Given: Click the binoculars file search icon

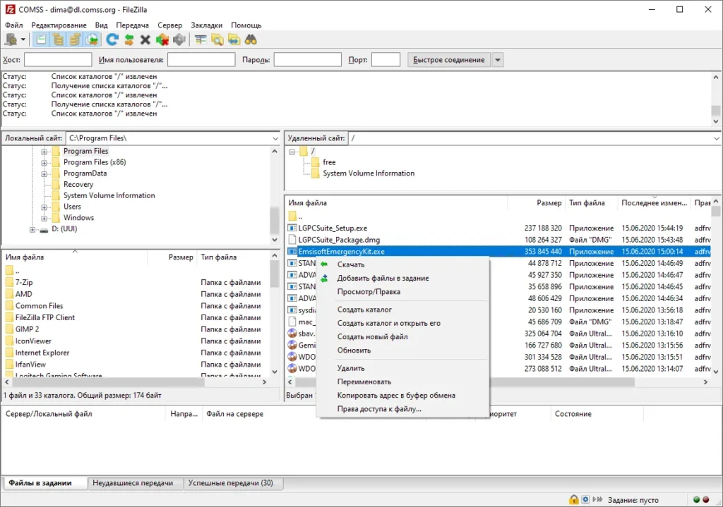Looking at the screenshot, I should pyautogui.click(x=251, y=40).
